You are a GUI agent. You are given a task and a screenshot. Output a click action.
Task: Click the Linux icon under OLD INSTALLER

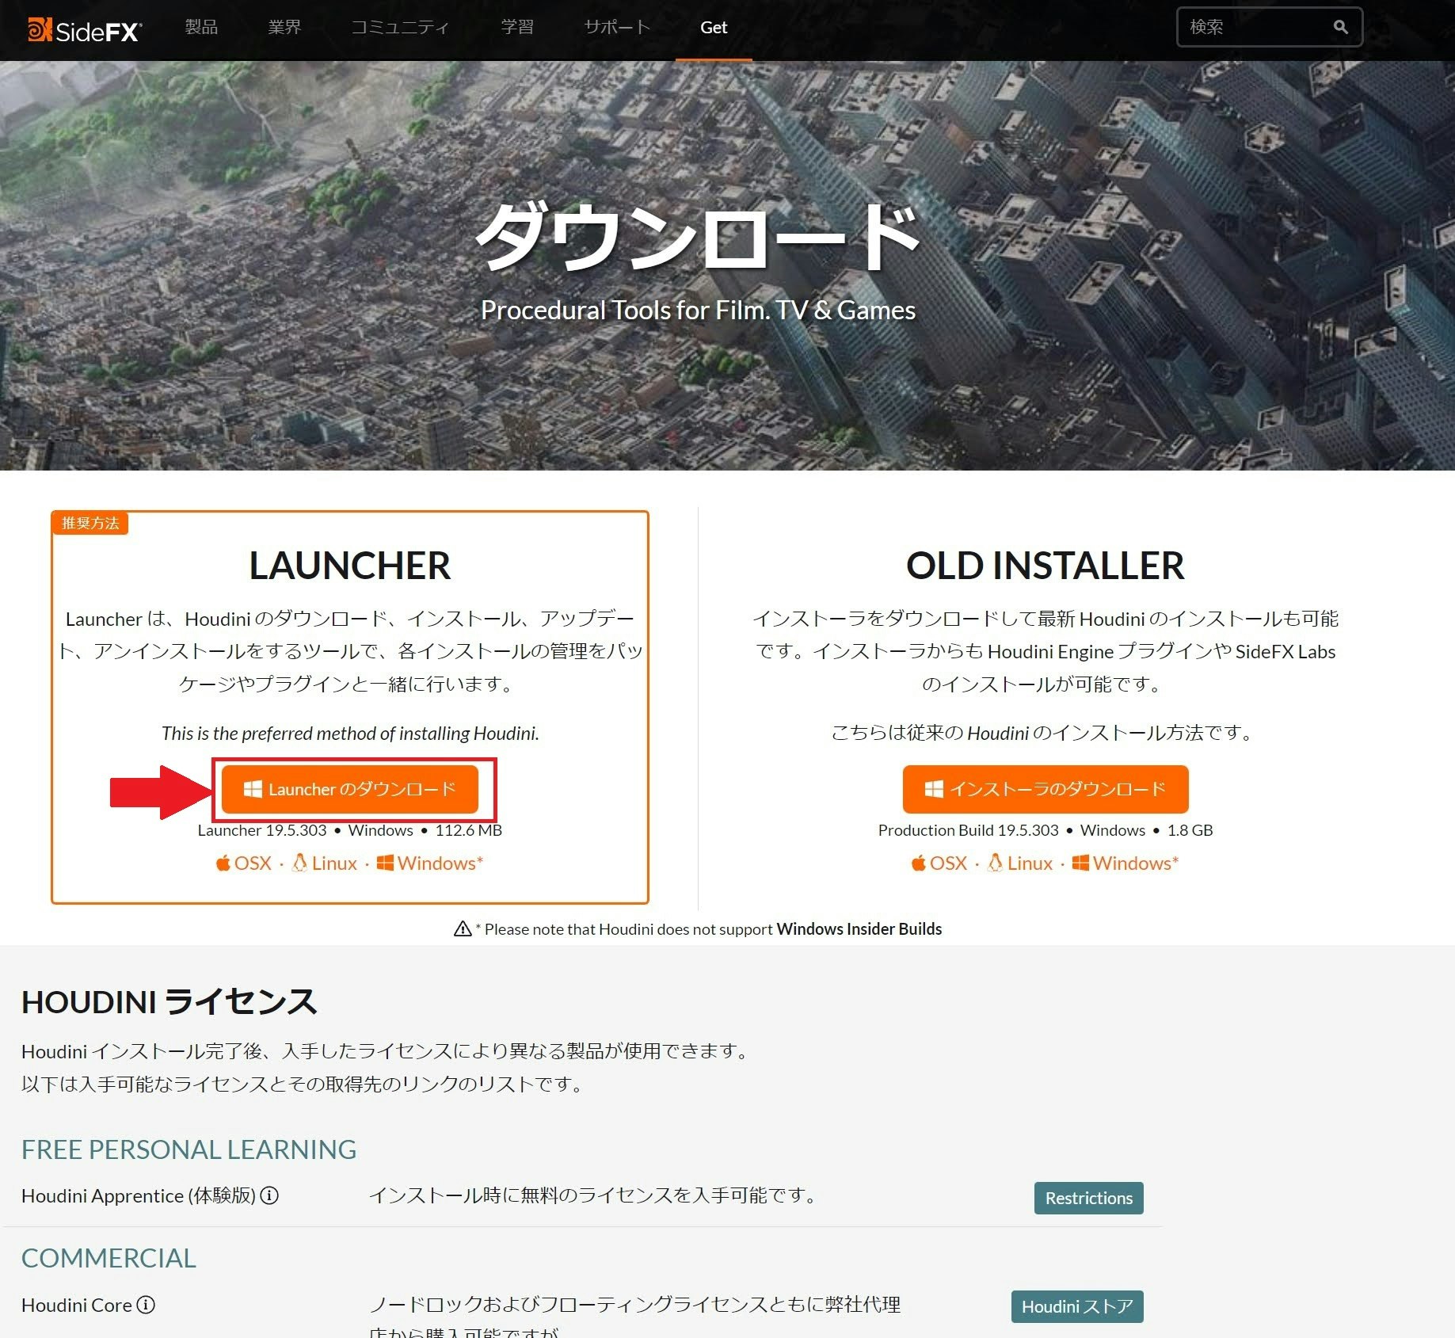[x=993, y=863]
